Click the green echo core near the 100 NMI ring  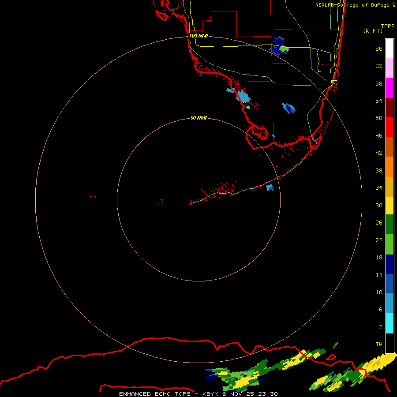284,49
